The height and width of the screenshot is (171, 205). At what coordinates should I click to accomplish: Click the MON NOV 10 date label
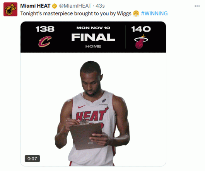click(x=93, y=28)
